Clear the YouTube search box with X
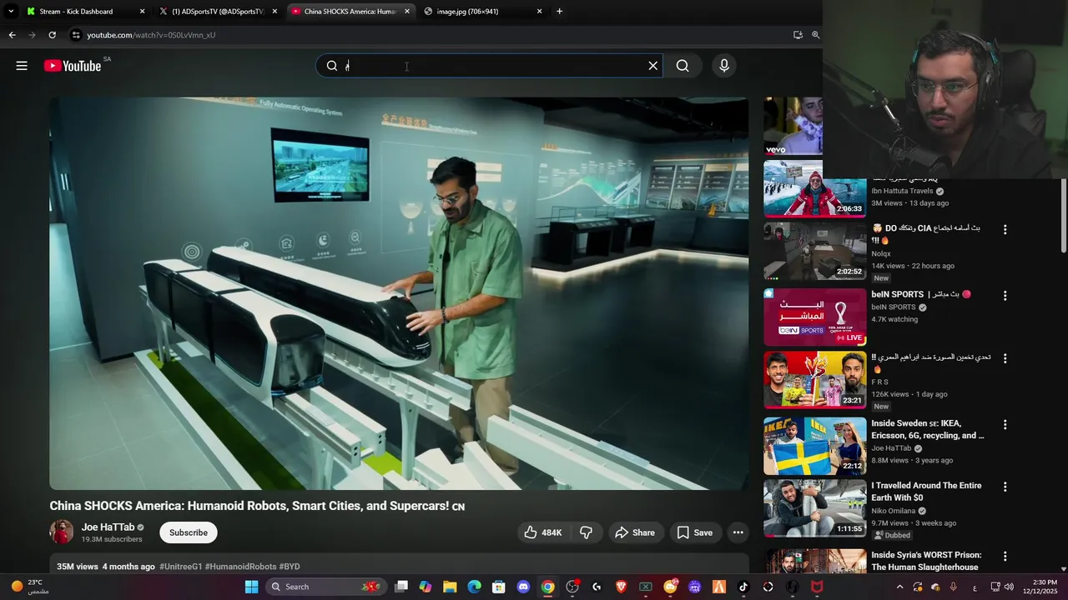This screenshot has height=600, width=1068. click(653, 66)
